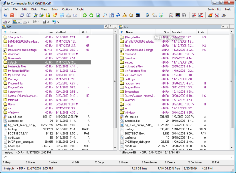236x173 pixels.
Task: Open the Left menu
Action: point(6,9)
